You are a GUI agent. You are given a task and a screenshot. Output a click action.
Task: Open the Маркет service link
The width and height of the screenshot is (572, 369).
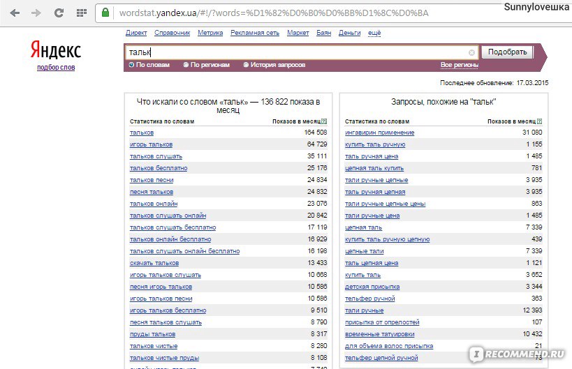tap(298, 33)
